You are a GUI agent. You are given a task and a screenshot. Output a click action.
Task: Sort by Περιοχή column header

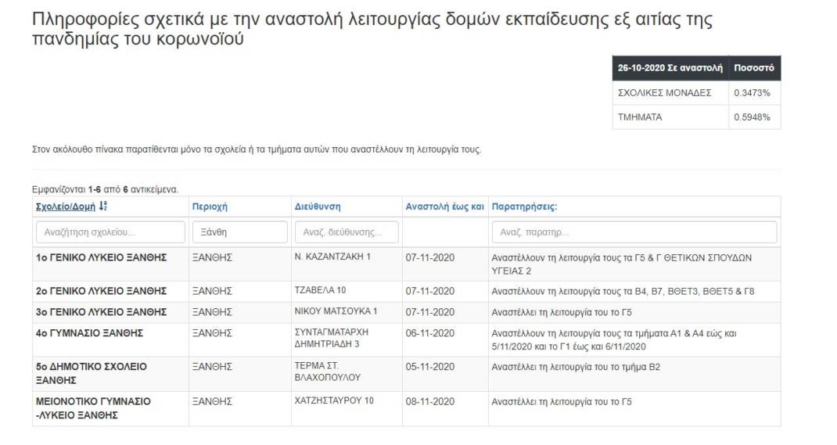(x=210, y=206)
